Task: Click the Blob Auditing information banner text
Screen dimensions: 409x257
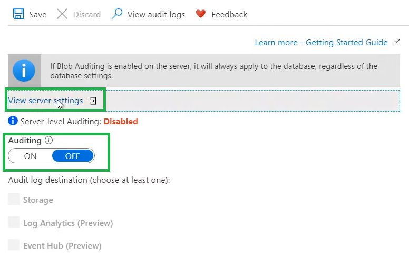Action: click(x=213, y=71)
